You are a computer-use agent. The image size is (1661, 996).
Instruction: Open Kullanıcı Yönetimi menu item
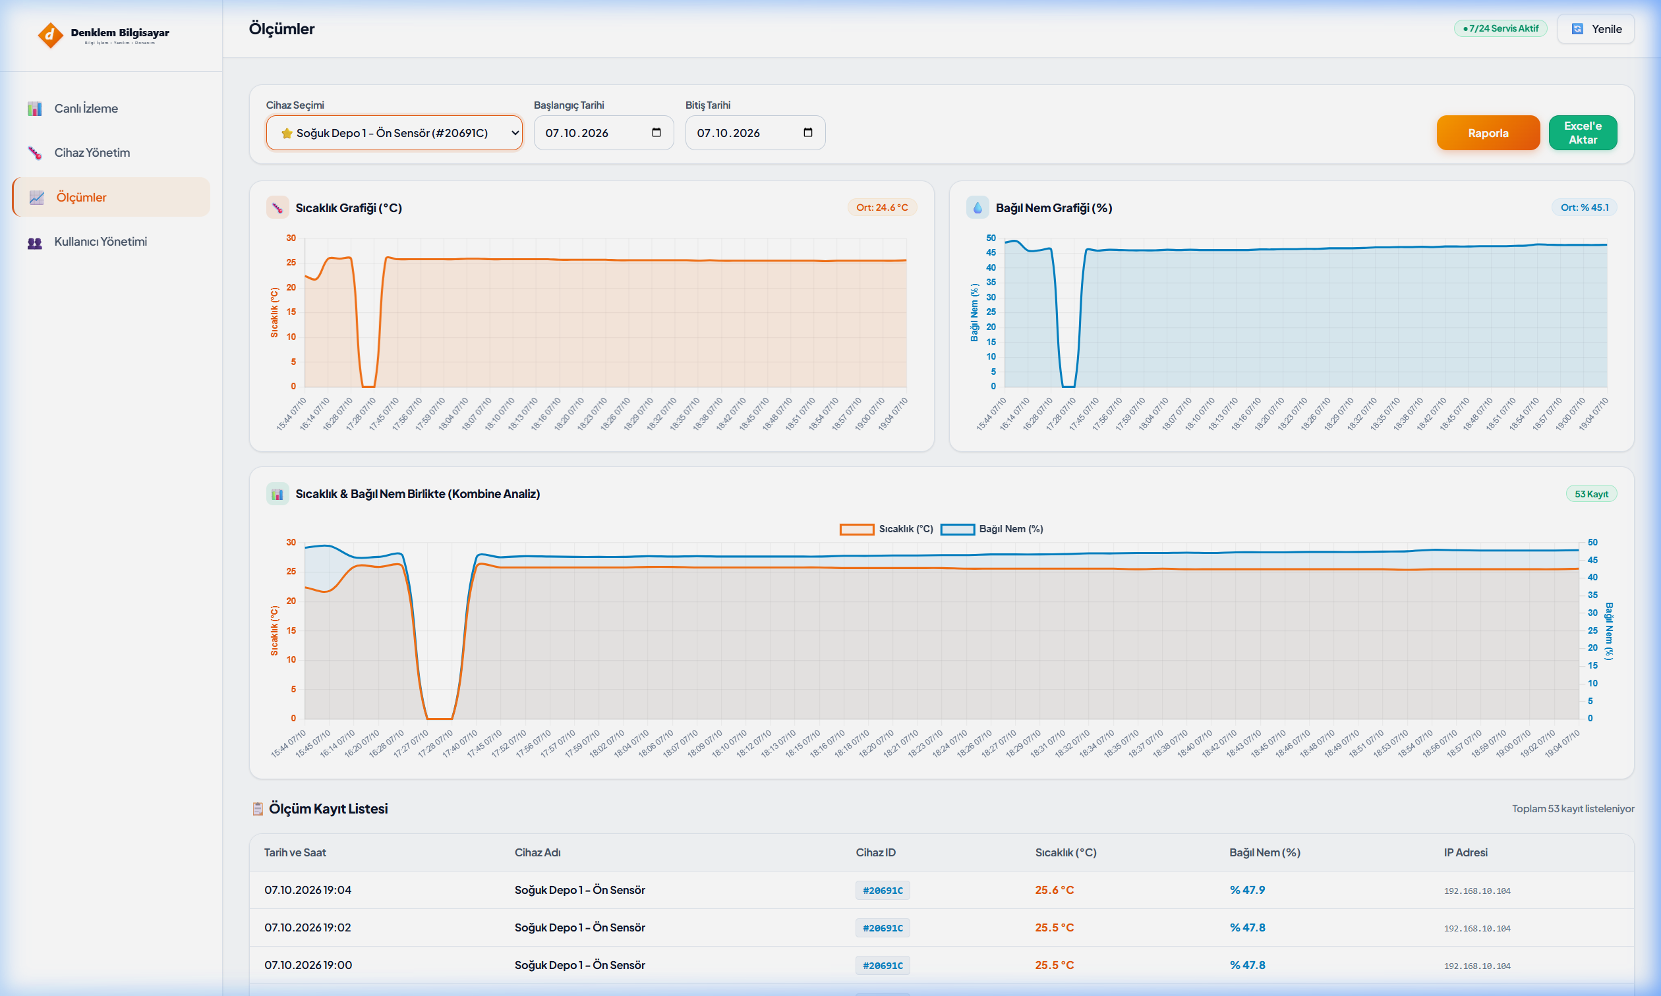pyautogui.click(x=111, y=242)
